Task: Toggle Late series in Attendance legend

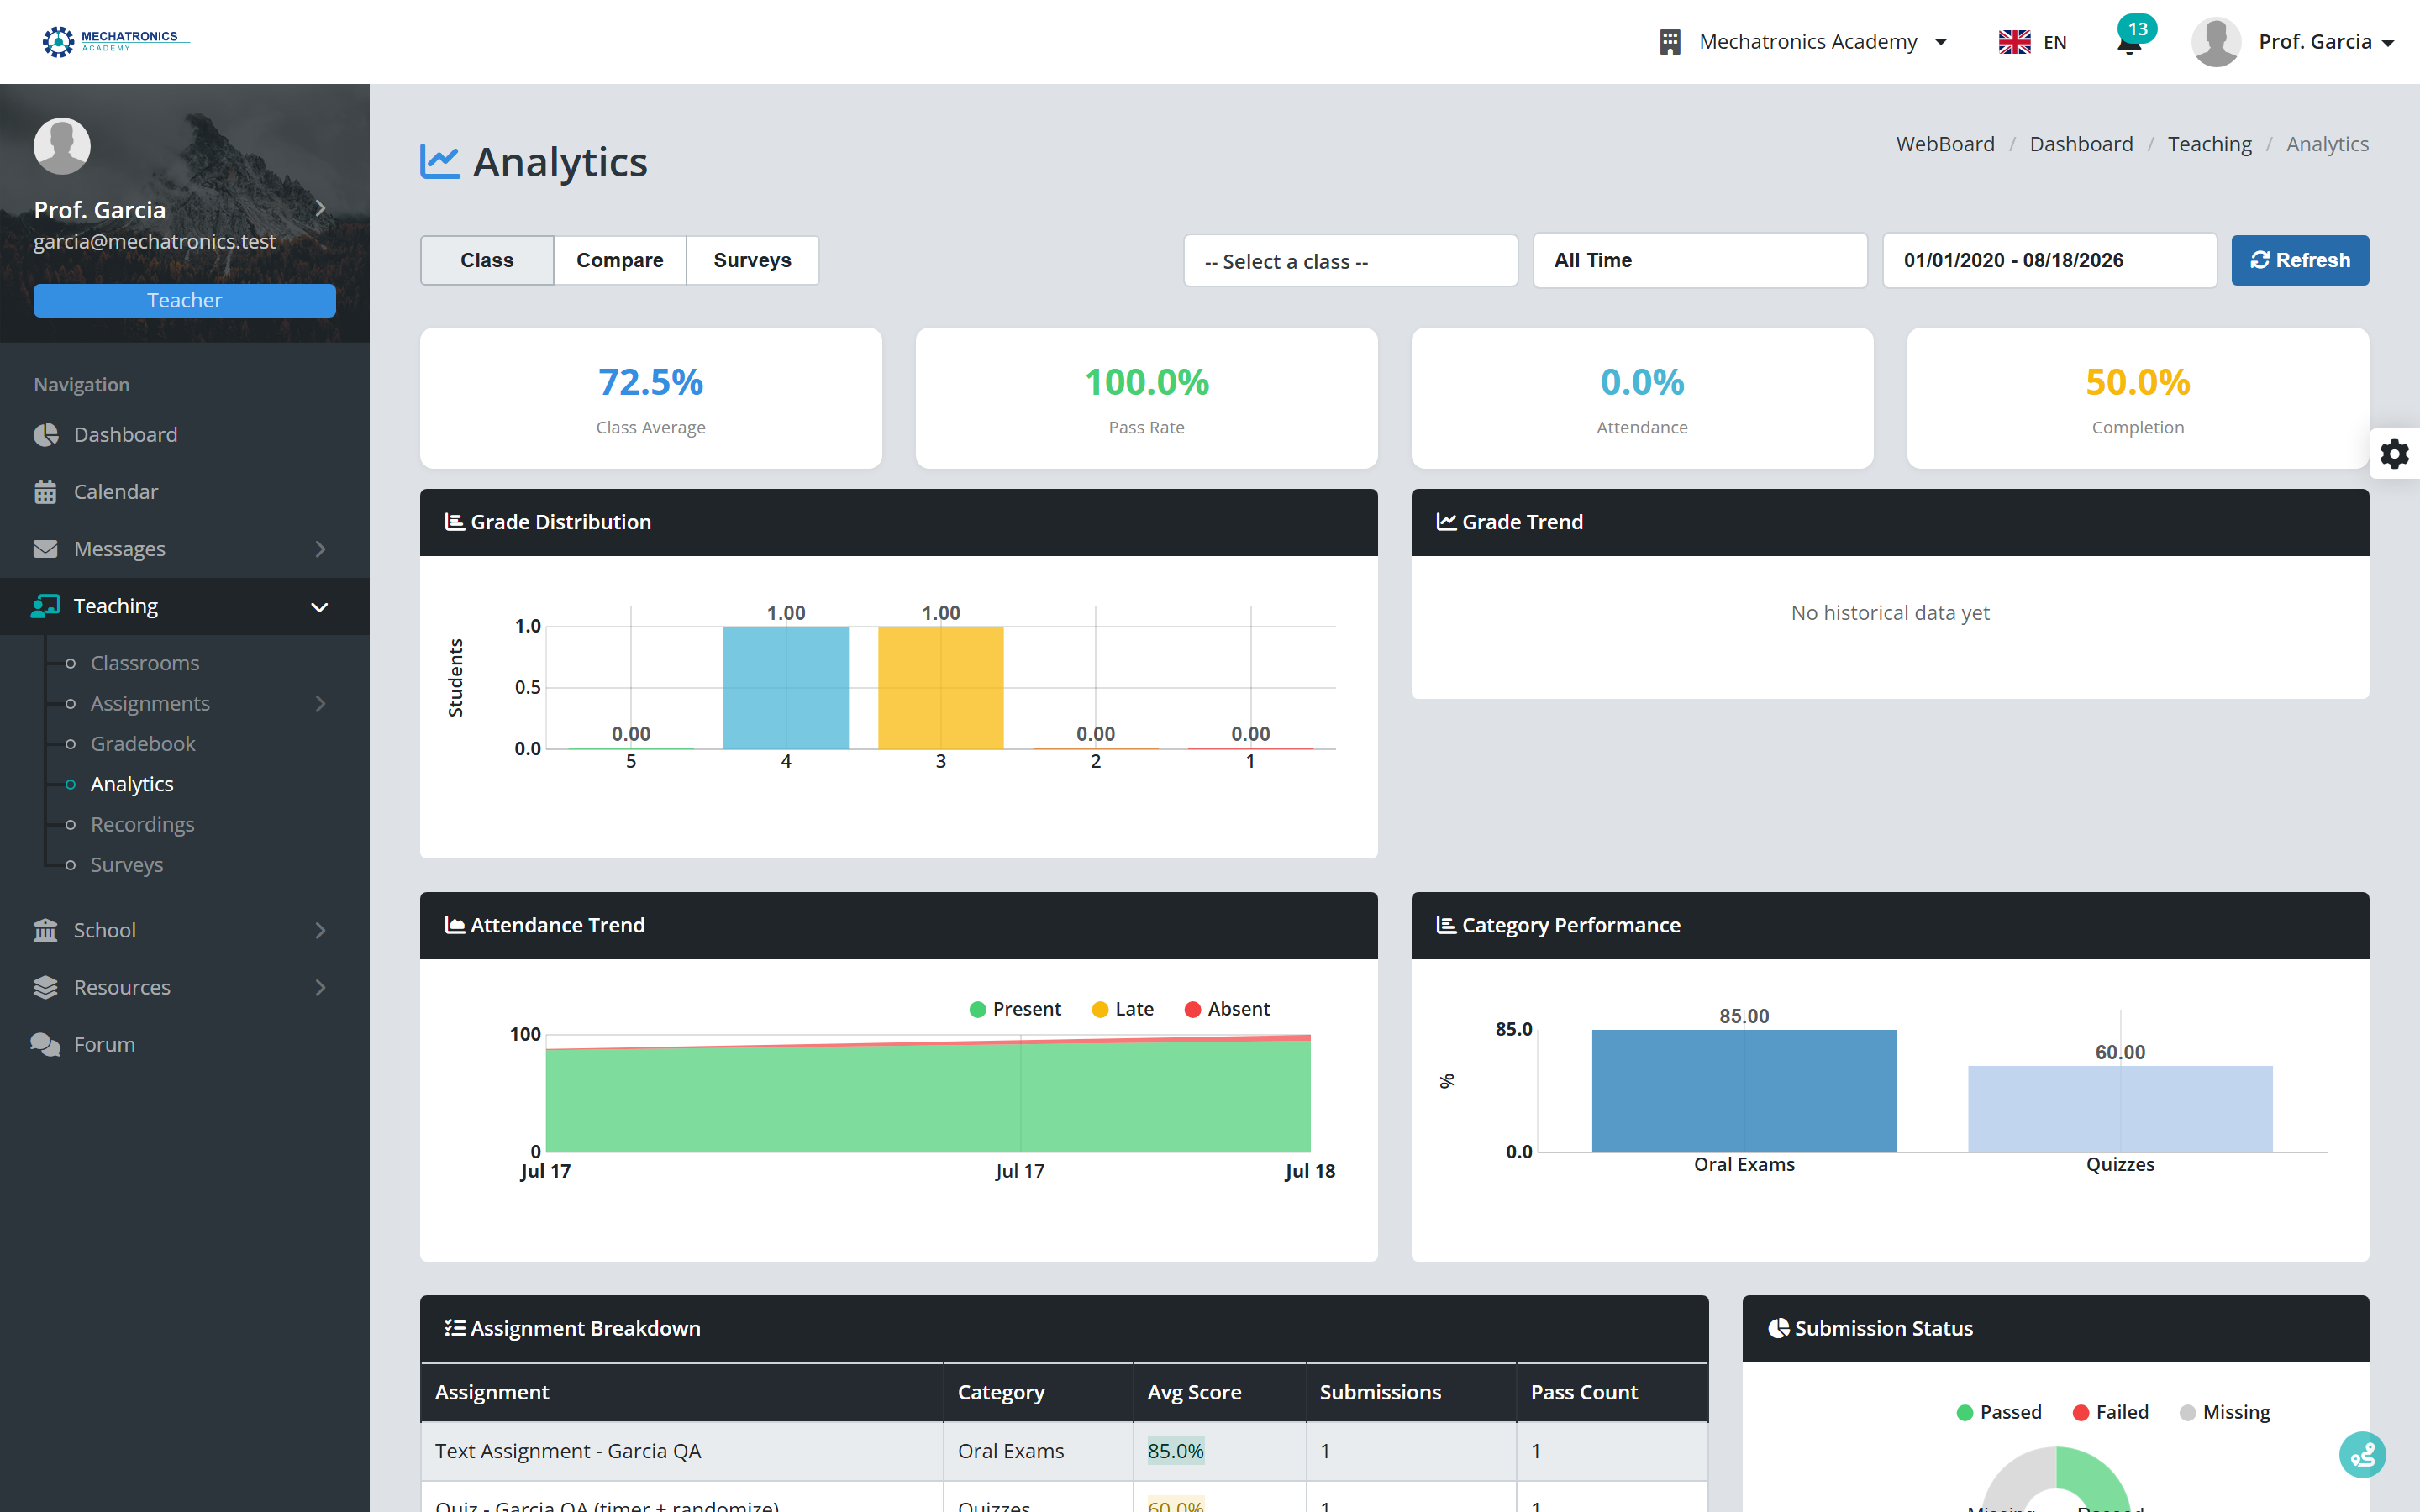Action: pyautogui.click(x=1123, y=1009)
